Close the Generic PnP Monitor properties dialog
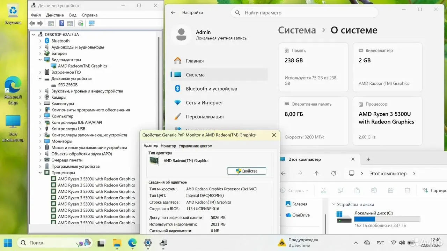This screenshot has width=447, height=251. tap(273, 135)
